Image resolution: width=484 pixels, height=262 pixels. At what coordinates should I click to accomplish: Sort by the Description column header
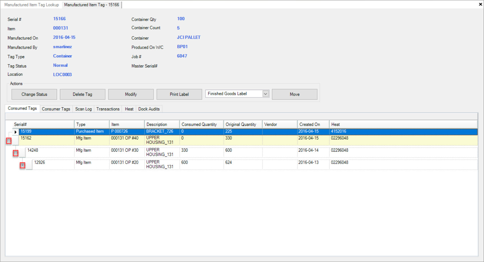162,124
